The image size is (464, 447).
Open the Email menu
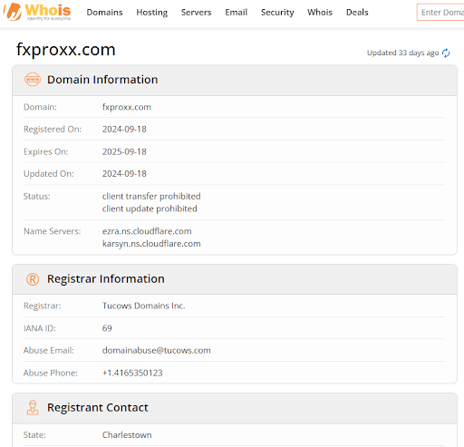click(237, 13)
